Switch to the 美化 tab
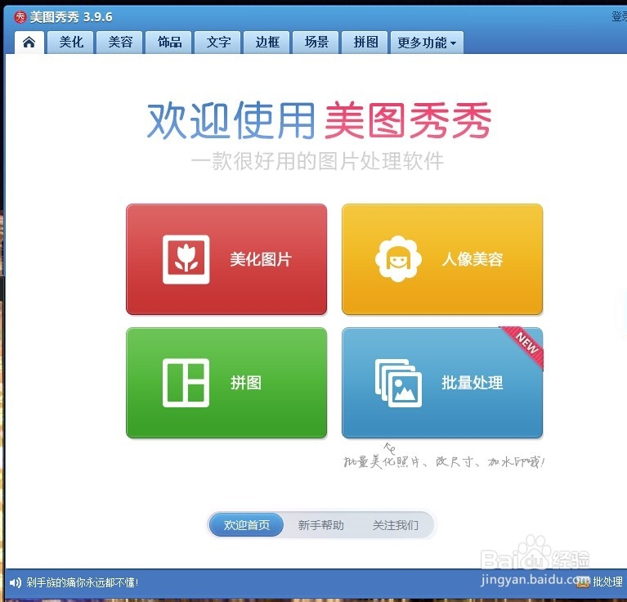 (71, 42)
